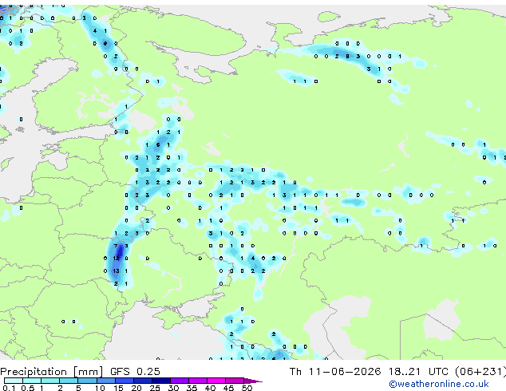Click the '18..21 UTC' time range
The height and width of the screenshot is (391, 506).
tap(418, 372)
